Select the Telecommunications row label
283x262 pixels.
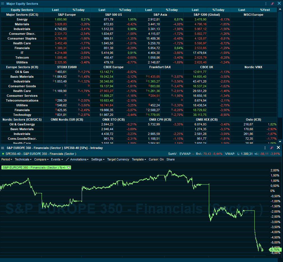[22, 100]
